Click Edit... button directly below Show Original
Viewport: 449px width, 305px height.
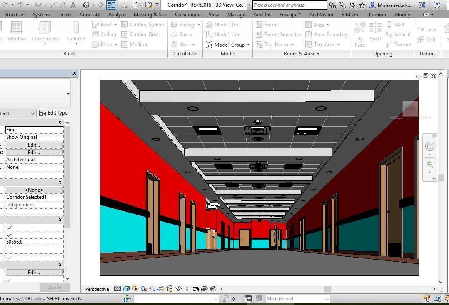(34, 145)
